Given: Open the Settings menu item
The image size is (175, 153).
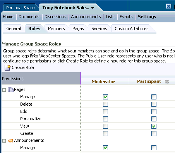Looking at the screenshot, I should pos(147,17).
